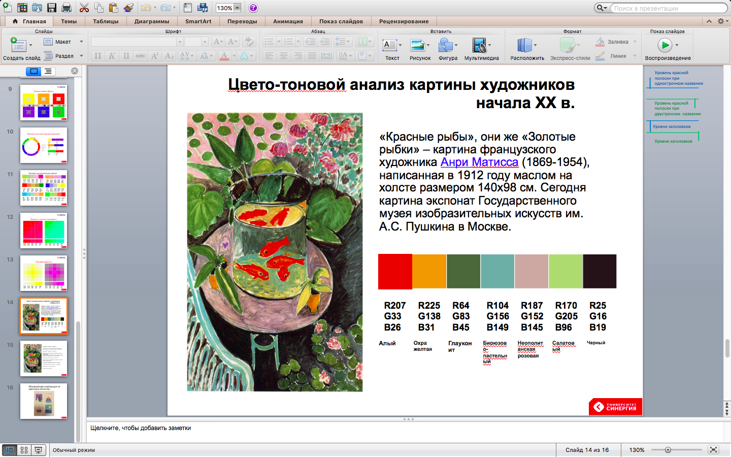
Task: Select the red Алый color swatch
Action: tap(395, 272)
